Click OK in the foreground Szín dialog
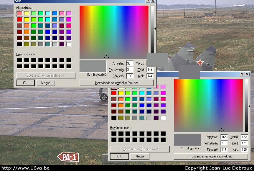 click(x=25, y=83)
